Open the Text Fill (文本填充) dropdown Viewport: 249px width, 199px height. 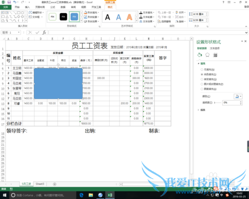pos(147,12)
